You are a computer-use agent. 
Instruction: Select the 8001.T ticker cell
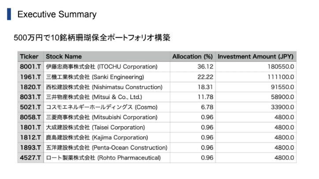pos(30,67)
